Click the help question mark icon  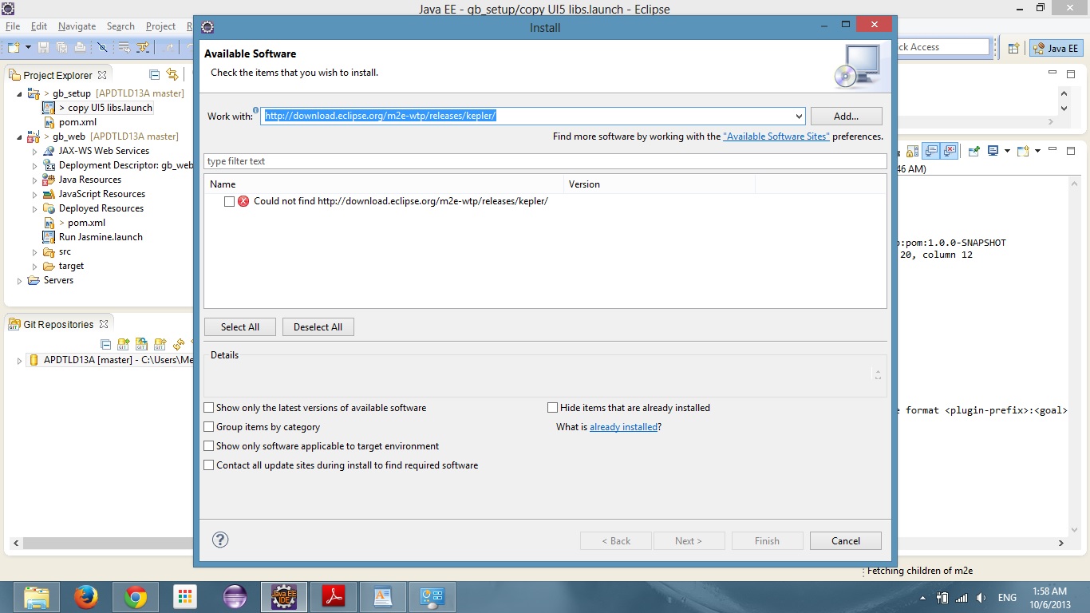tap(220, 540)
